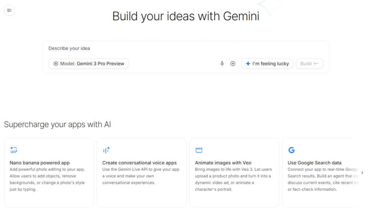Click the sparkle icon in I'm feeling lucky
Screen dimensions: 372x210
point(248,63)
